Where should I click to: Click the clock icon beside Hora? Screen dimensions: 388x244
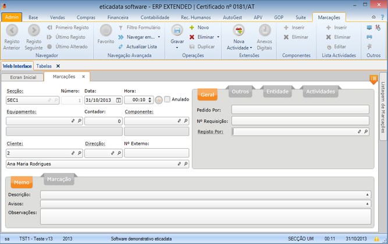[158, 100]
